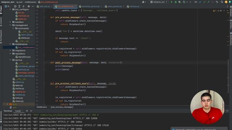The width and height of the screenshot is (232, 130).
Task: Place cursor on line 49 gutter number
Action: (x=37, y=62)
